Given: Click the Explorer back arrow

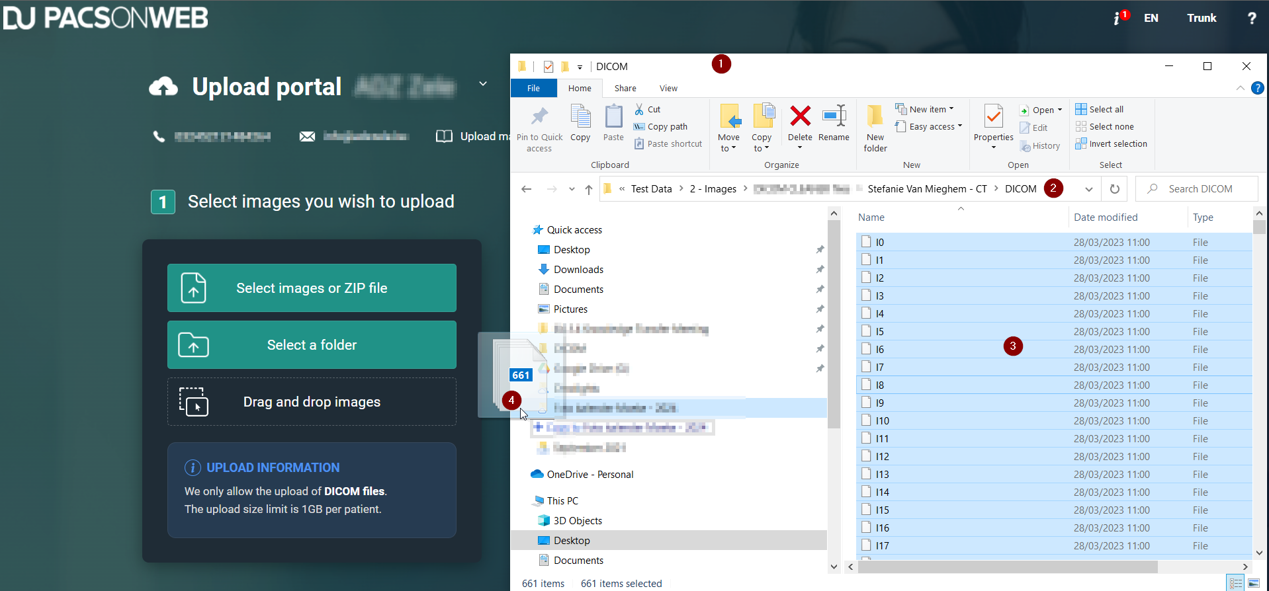Looking at the screenshot, I should coord(527,189).
